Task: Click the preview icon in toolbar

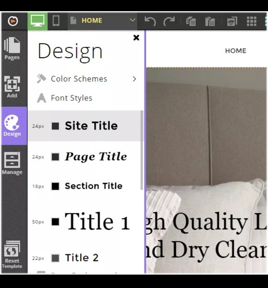Action: click(x=232, y=21)
